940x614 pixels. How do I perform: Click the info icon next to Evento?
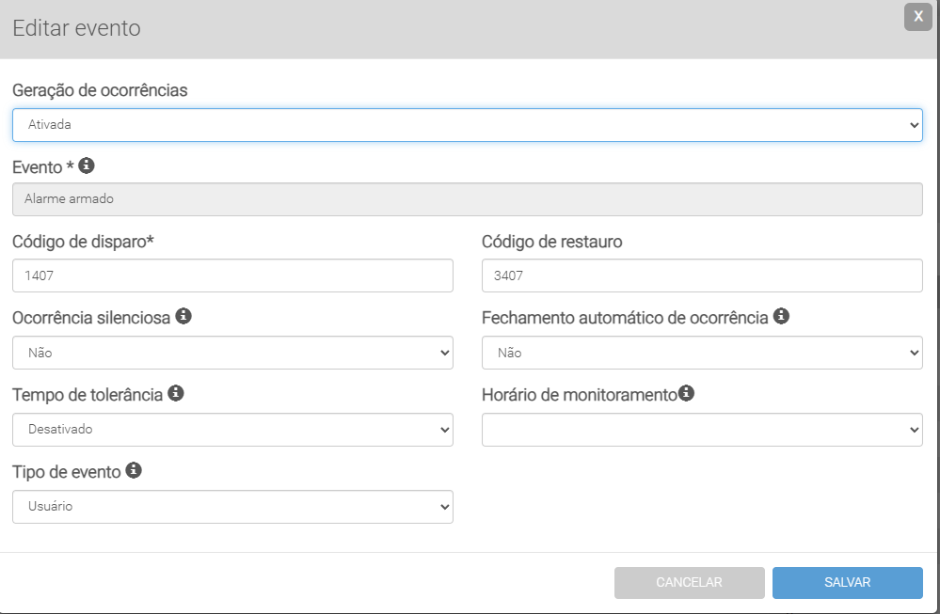(x=87, y=165)
